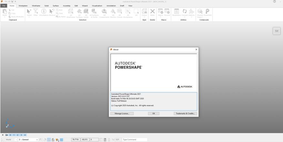Toggle level 0 button
The image size is (283, 142).
[10, 135]
